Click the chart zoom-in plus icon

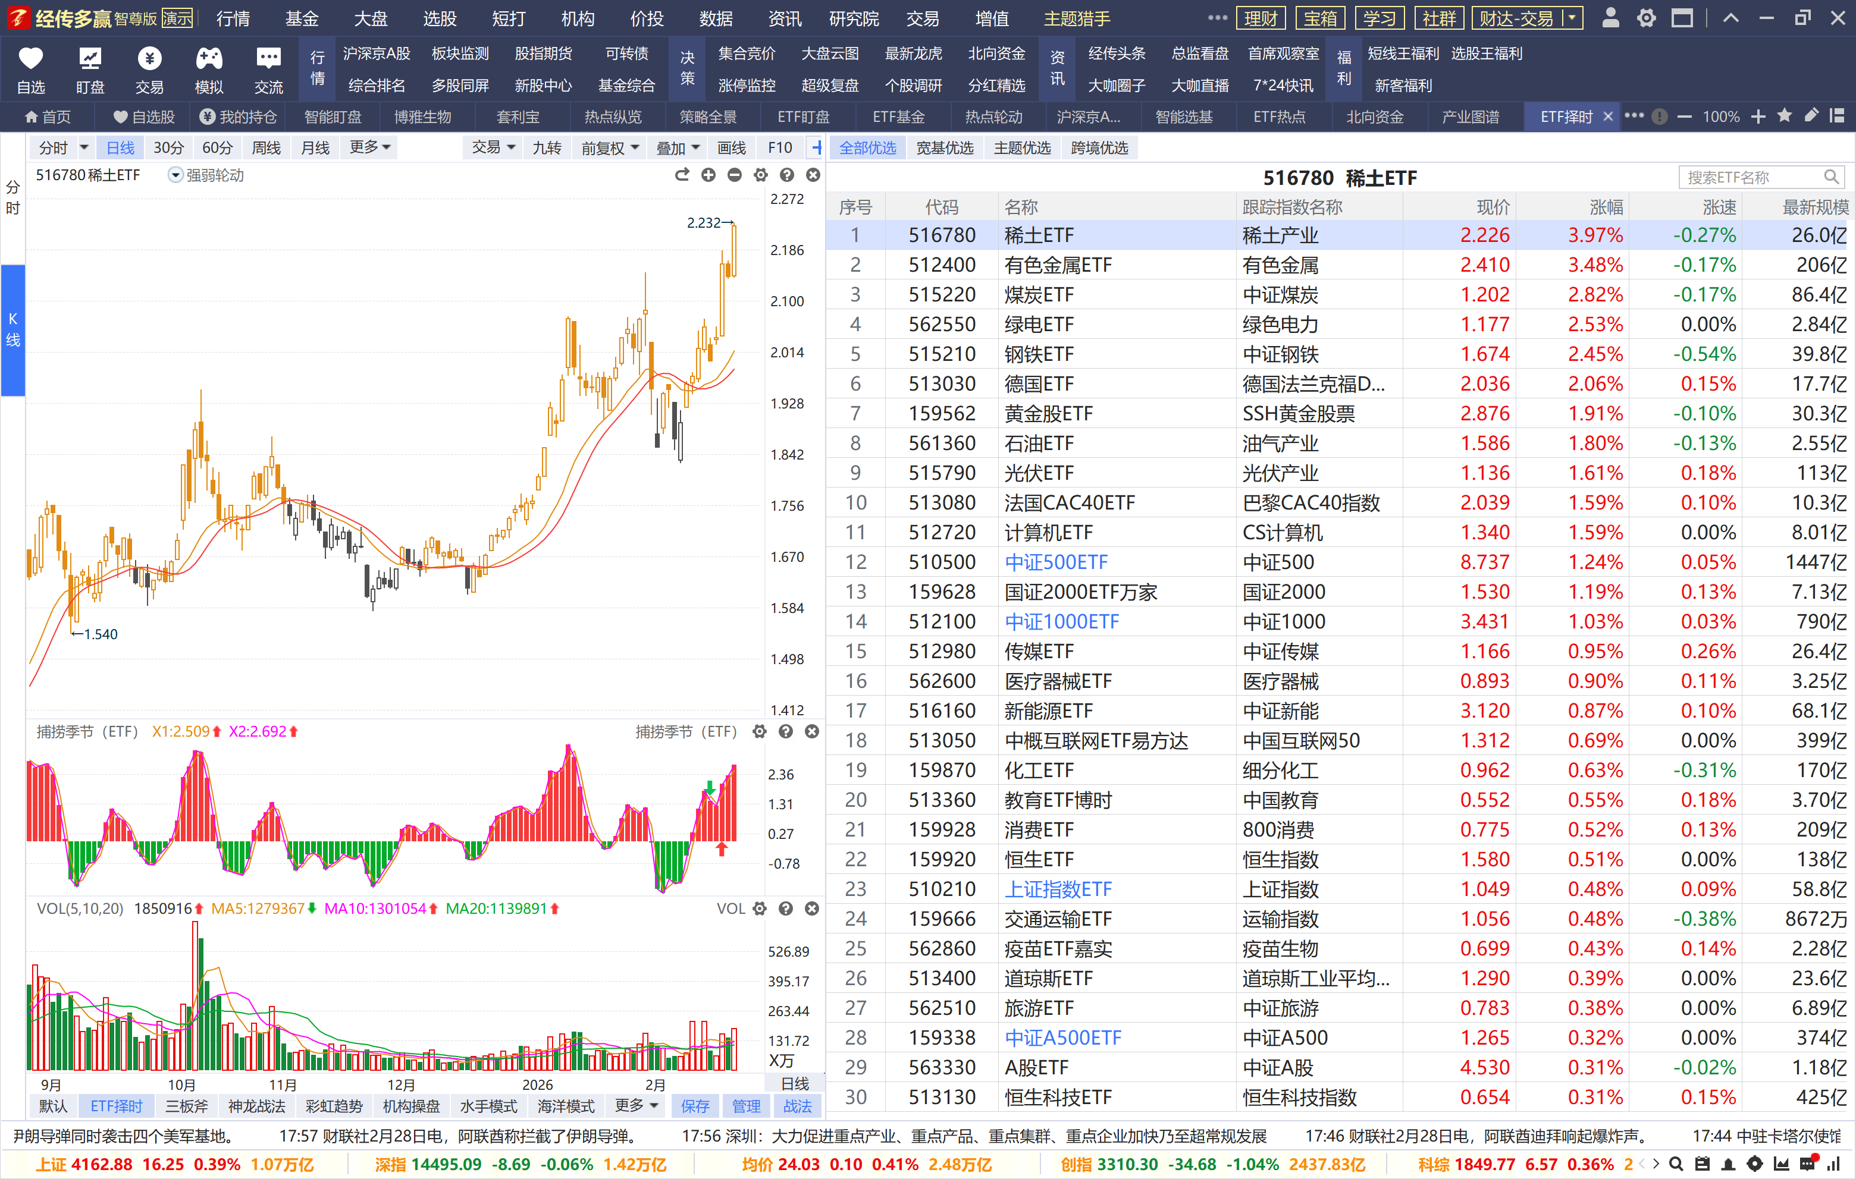708,176
